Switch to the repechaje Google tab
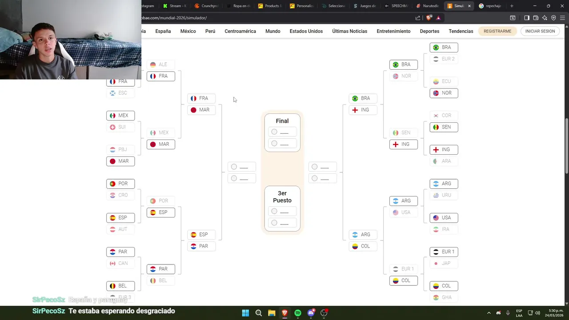This screenshot has width=569, height=320. (490, 6)
